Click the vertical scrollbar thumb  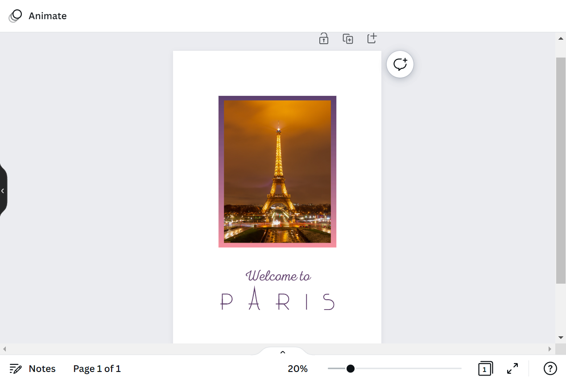tap(561, 170)
